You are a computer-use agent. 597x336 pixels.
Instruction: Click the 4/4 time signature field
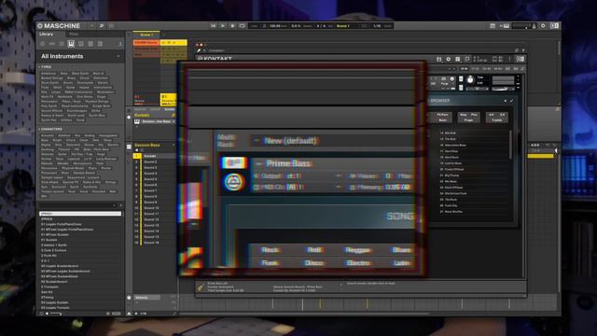click(x=321, y=26)
